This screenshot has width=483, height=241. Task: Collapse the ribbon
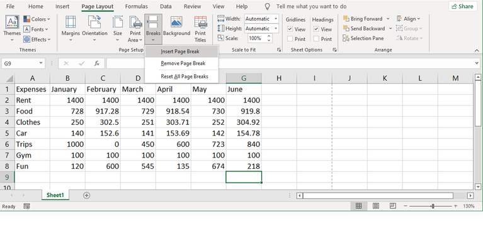pyautogui.click(x=477, y=50)
